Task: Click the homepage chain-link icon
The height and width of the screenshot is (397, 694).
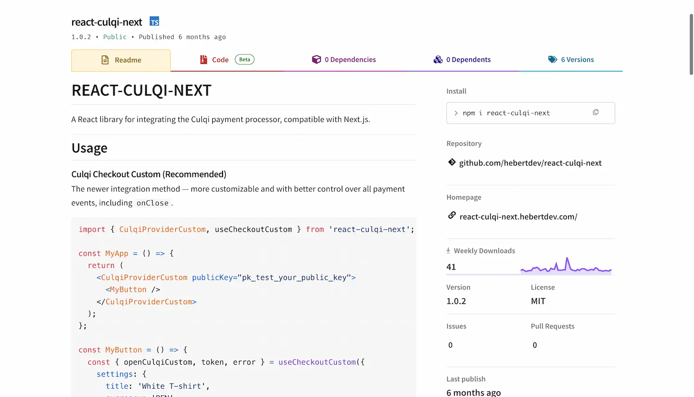Action: click(452, 216)
